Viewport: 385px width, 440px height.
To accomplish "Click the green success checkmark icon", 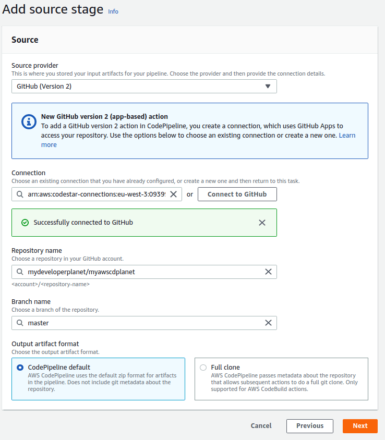I will click(x=25, y=223).
